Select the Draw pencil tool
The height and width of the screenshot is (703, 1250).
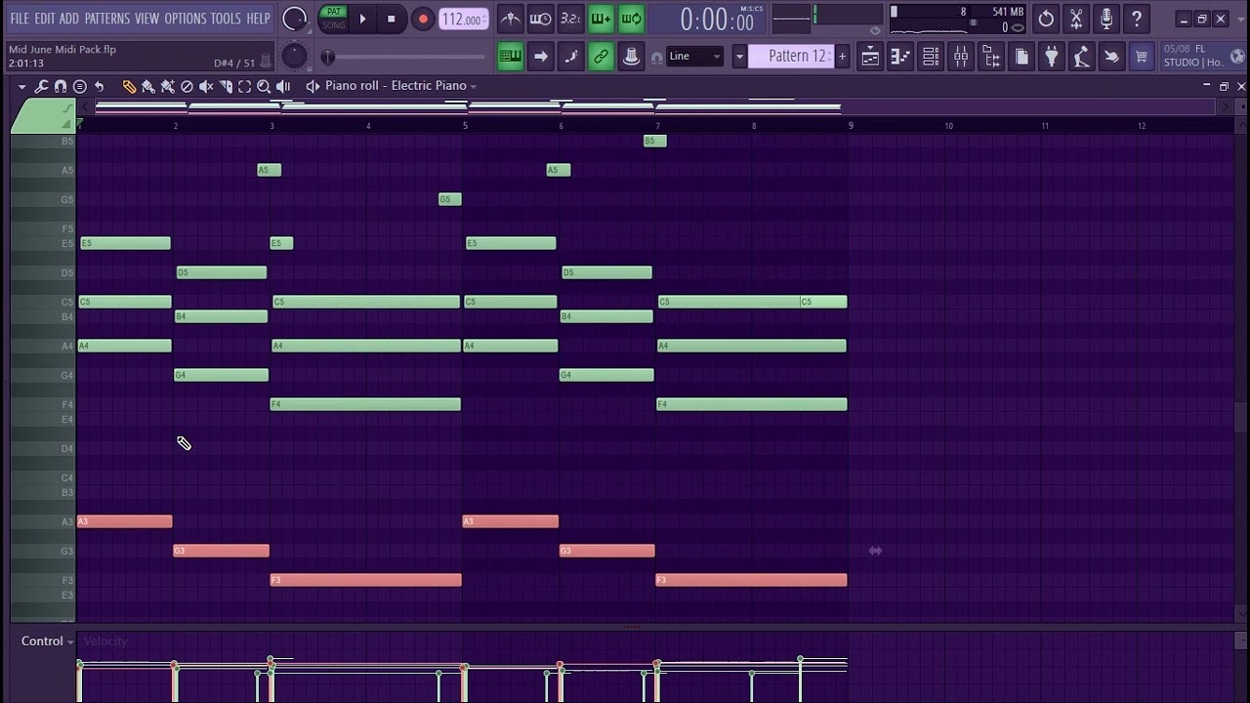coord(129,86)
